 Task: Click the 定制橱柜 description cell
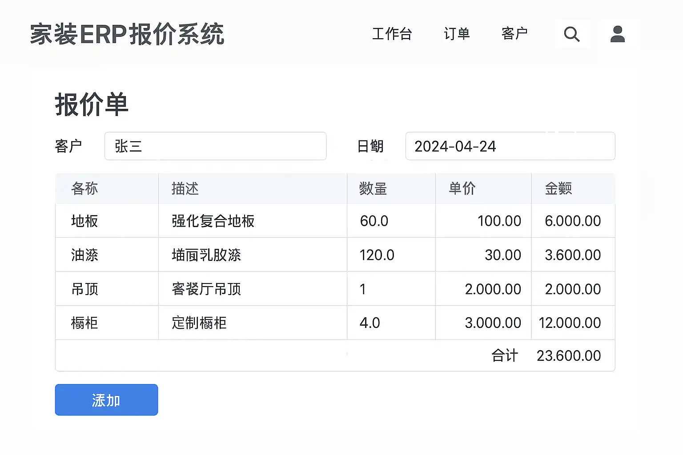click(x=199, y=323)
